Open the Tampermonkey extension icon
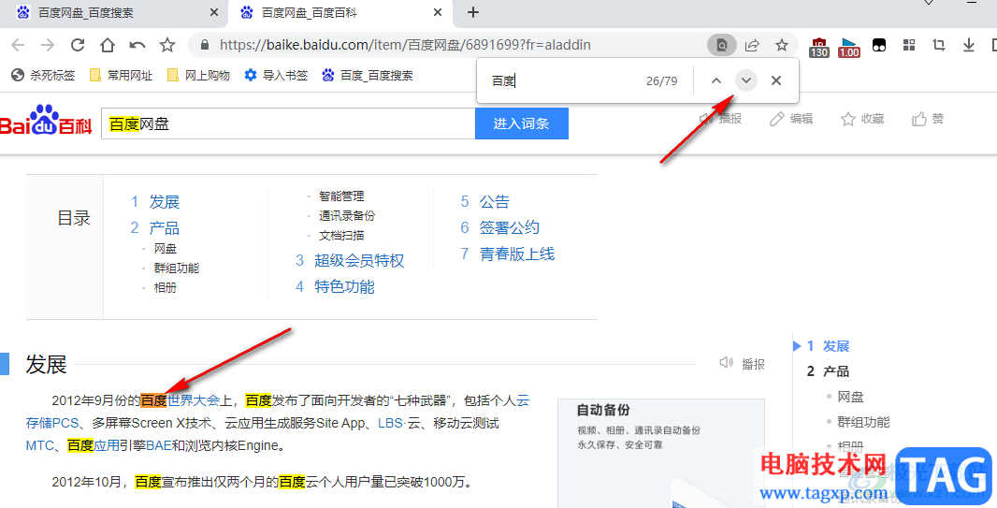This screenshot has width=997, height=508. click(879, 45)
